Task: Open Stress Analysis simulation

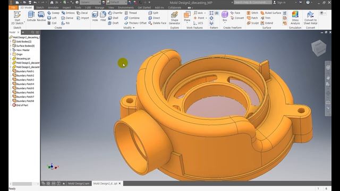Action: point(295,18)
